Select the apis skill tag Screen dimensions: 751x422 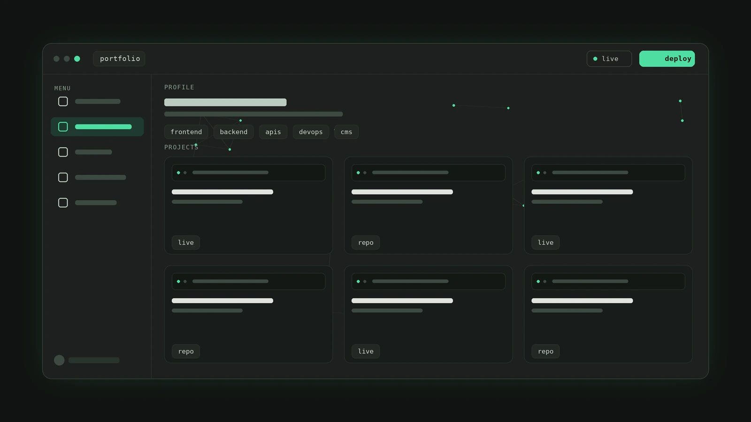pos(273,132)
